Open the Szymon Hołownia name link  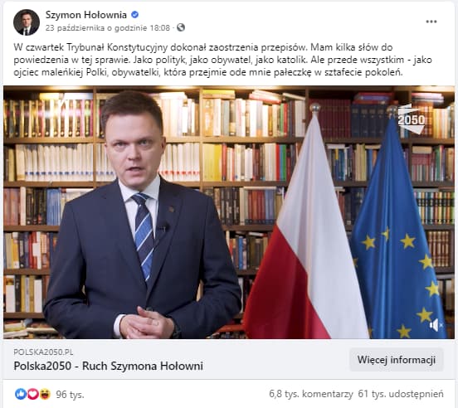(x=86, y=15)
